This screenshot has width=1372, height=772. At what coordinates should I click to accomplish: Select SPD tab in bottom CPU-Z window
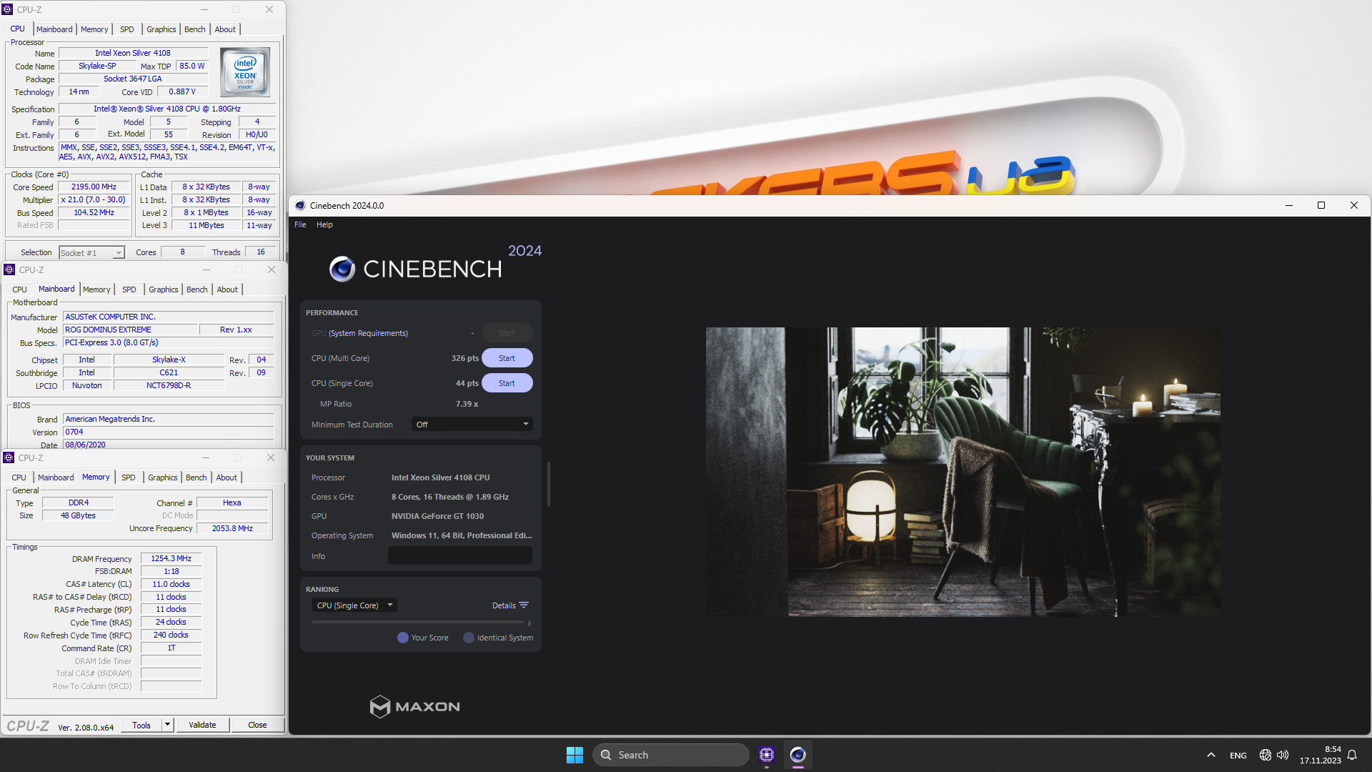(129, 477)
